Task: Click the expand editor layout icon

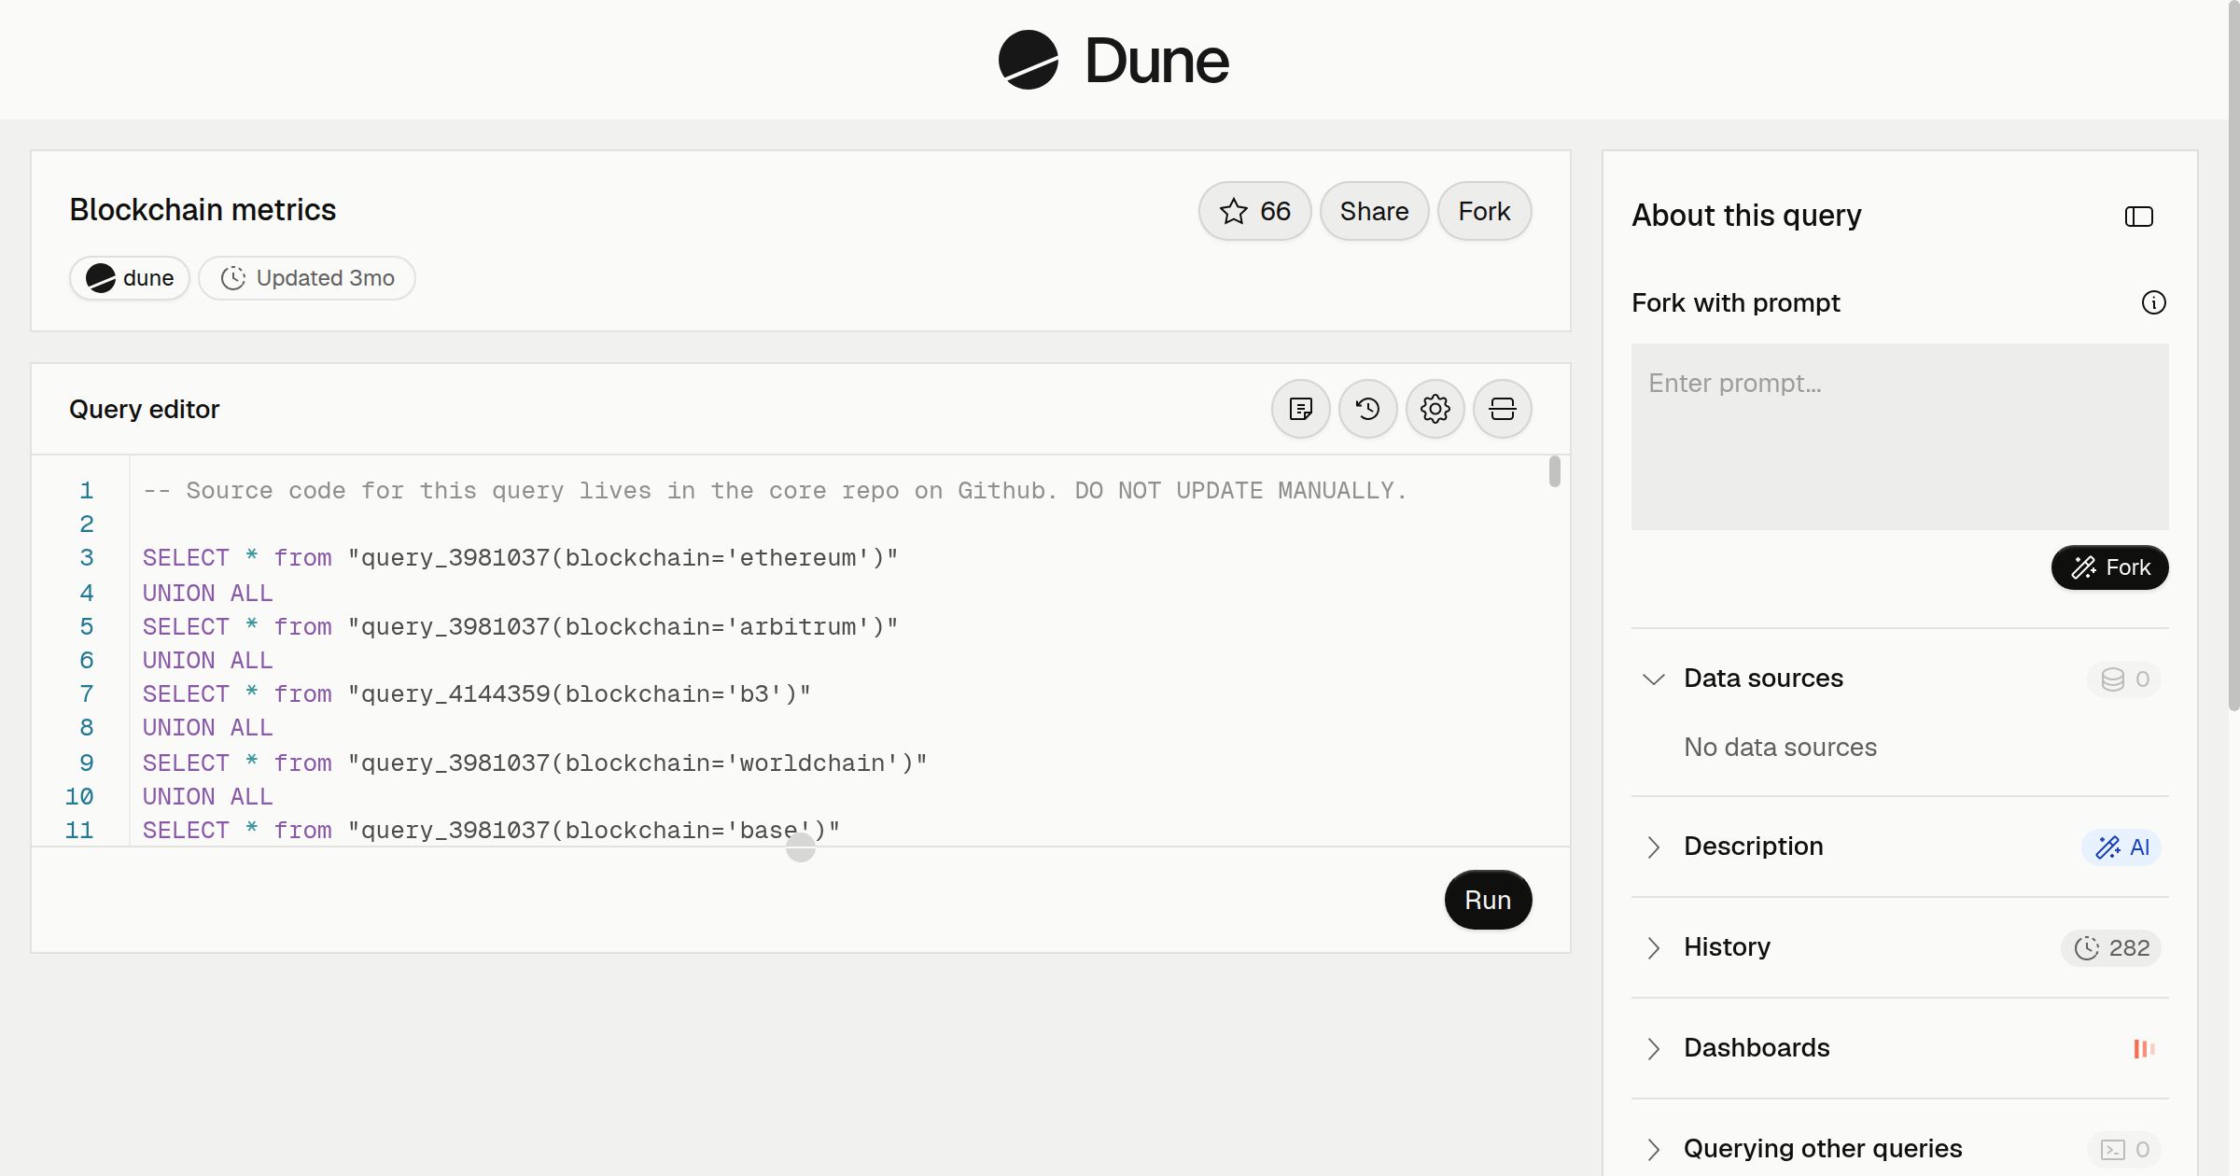Action: pos(1503,409)
